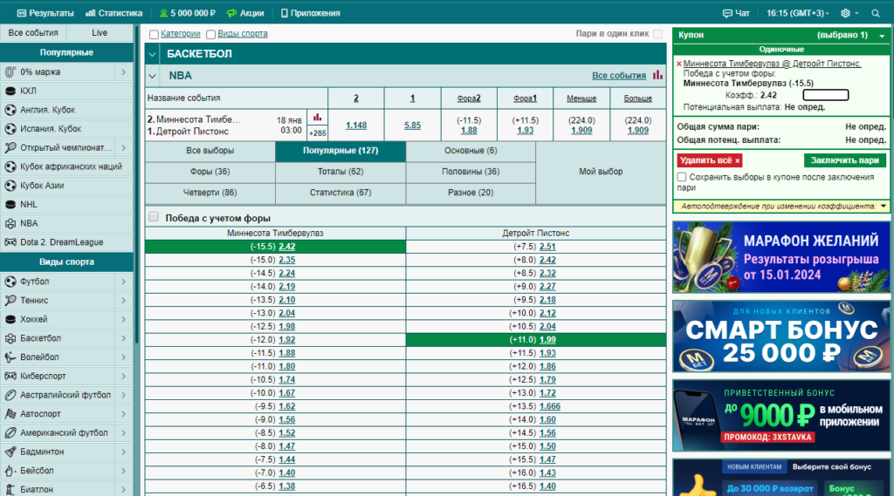
Task: Click the puck icon next to NHL
Action: coord(10,205)
